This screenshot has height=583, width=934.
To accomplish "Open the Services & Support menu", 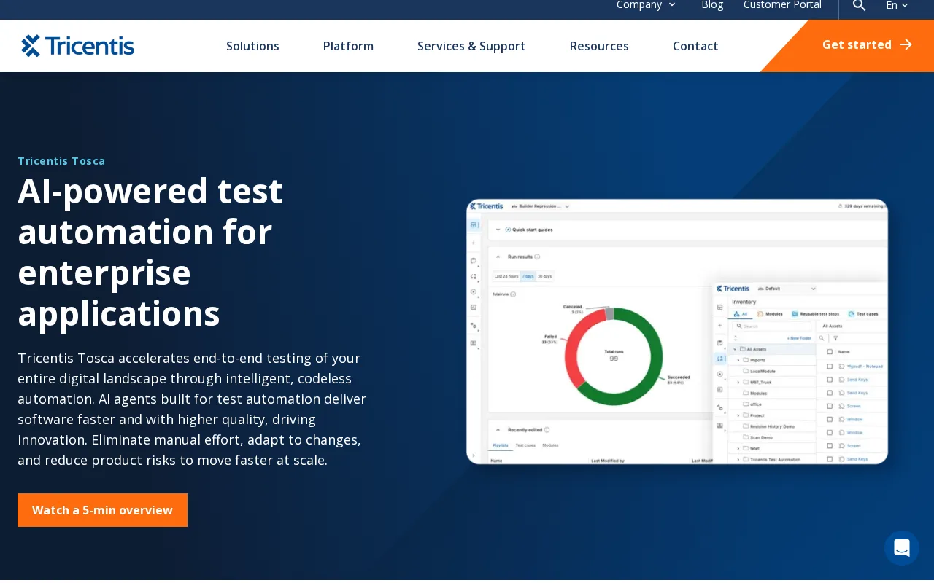I will click(471, 46).
